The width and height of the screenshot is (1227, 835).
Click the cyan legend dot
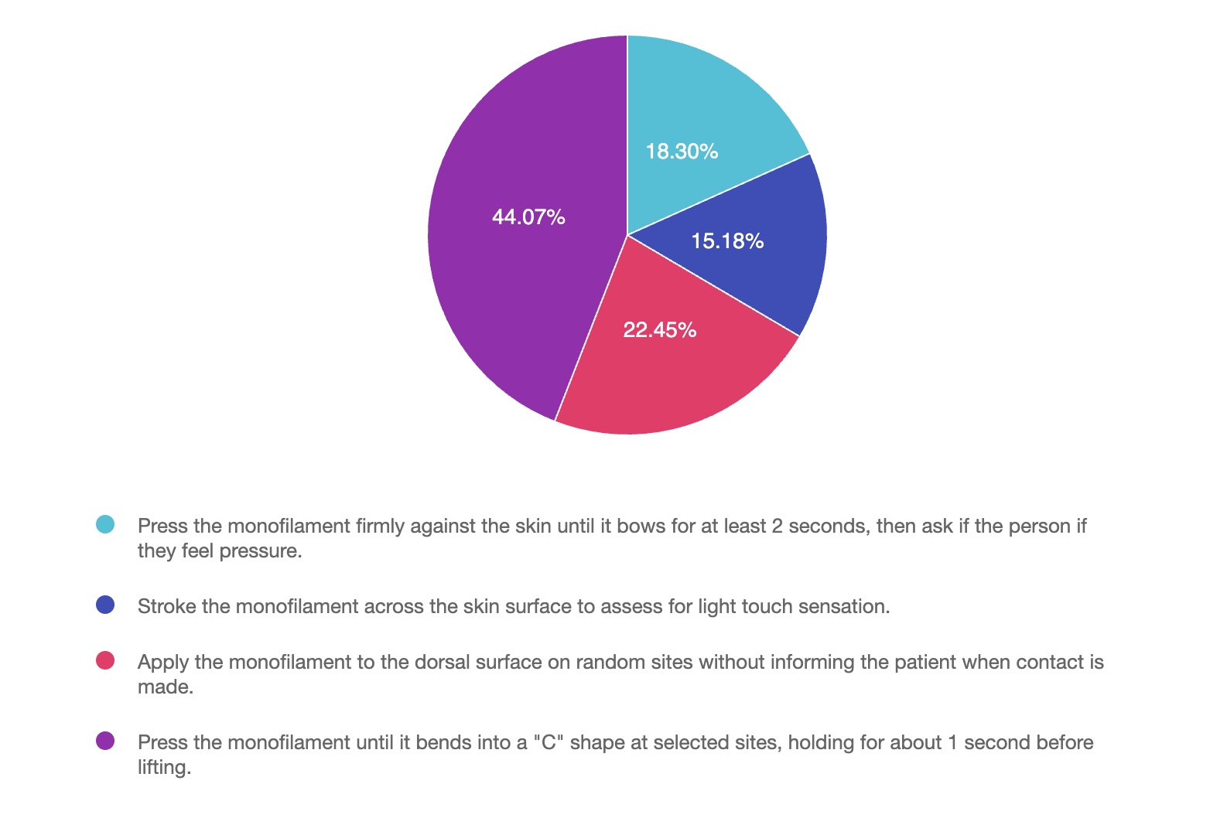pyautogui.click(x=105, y=525)
